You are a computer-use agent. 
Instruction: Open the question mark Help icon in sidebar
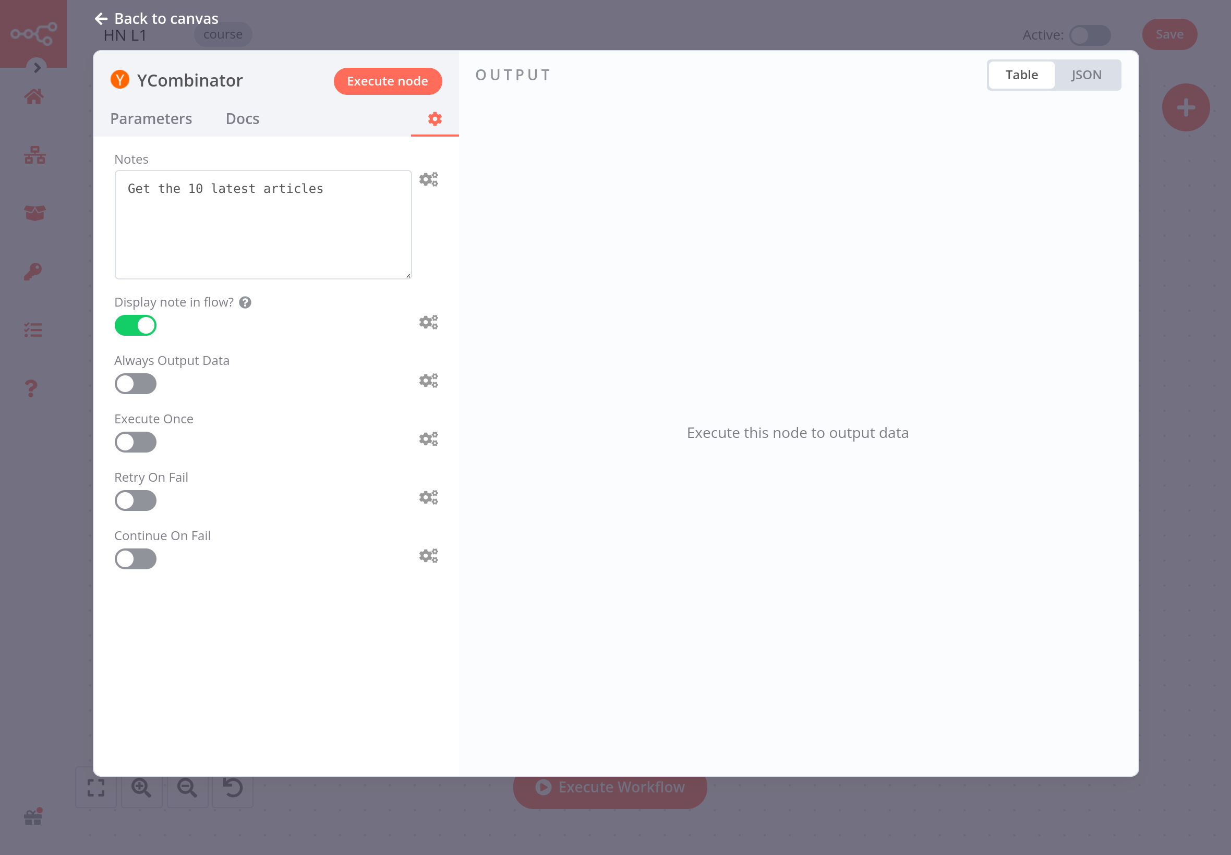click(x=32, y=388)
